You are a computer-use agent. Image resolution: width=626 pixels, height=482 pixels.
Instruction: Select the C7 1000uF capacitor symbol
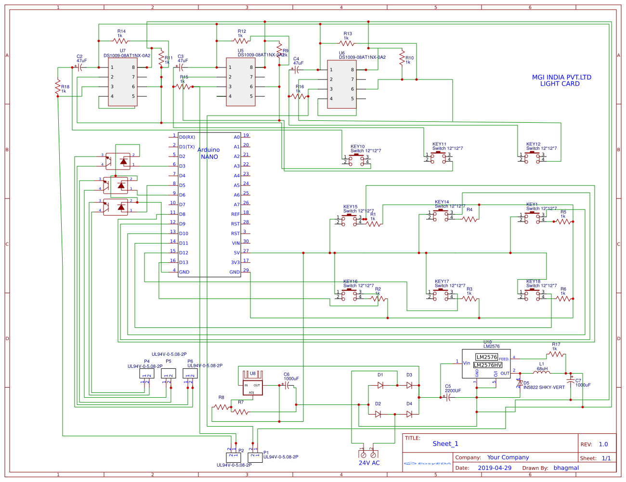571,381
